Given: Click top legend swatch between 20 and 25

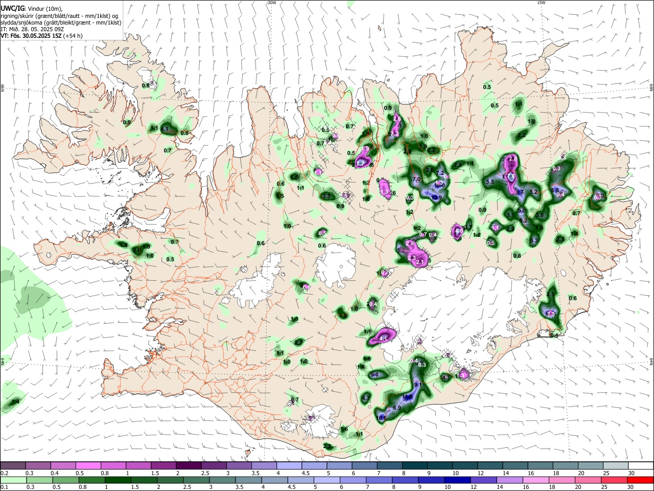Looking at the screenshot, I should (591, 465).
